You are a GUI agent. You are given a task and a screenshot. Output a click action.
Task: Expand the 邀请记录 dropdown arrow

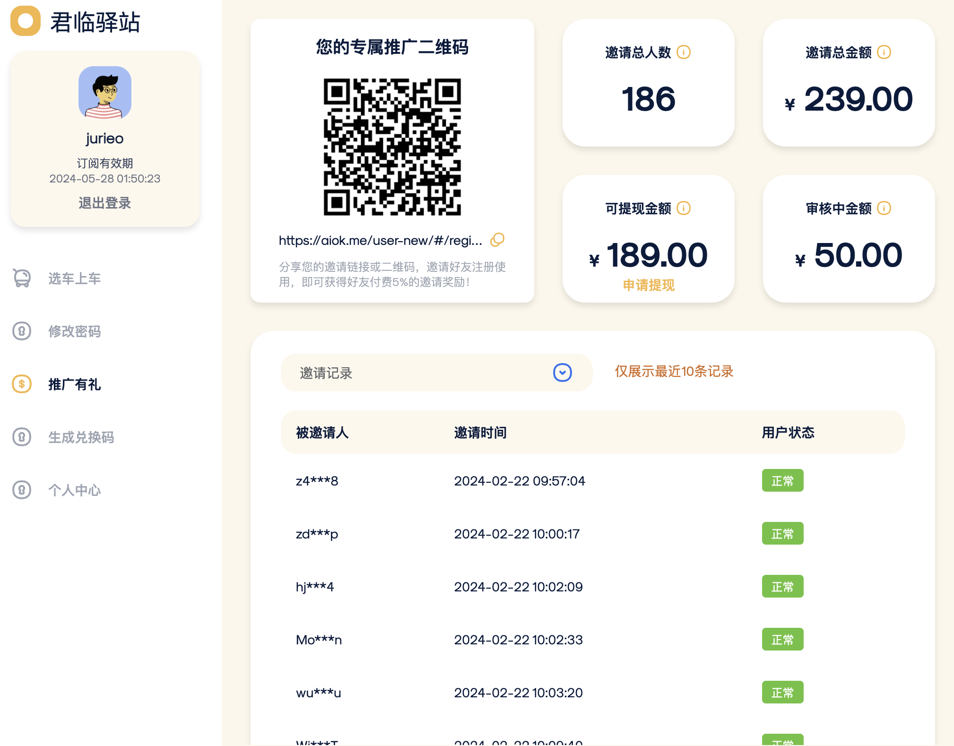pos(562,373)
